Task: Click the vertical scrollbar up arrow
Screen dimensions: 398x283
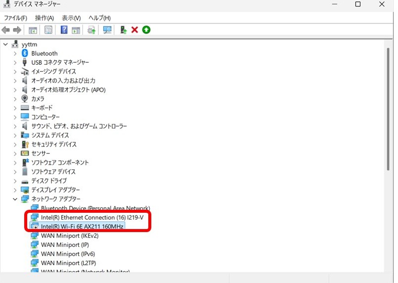Action: click(390, 44)
